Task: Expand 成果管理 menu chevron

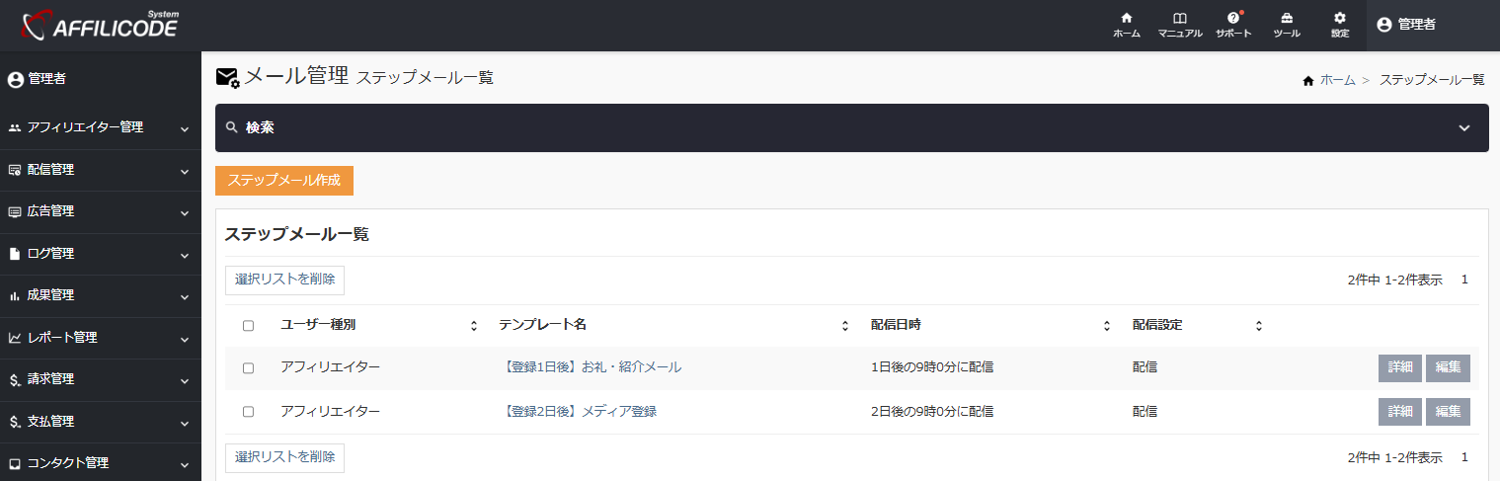Action: coord(185,296)
